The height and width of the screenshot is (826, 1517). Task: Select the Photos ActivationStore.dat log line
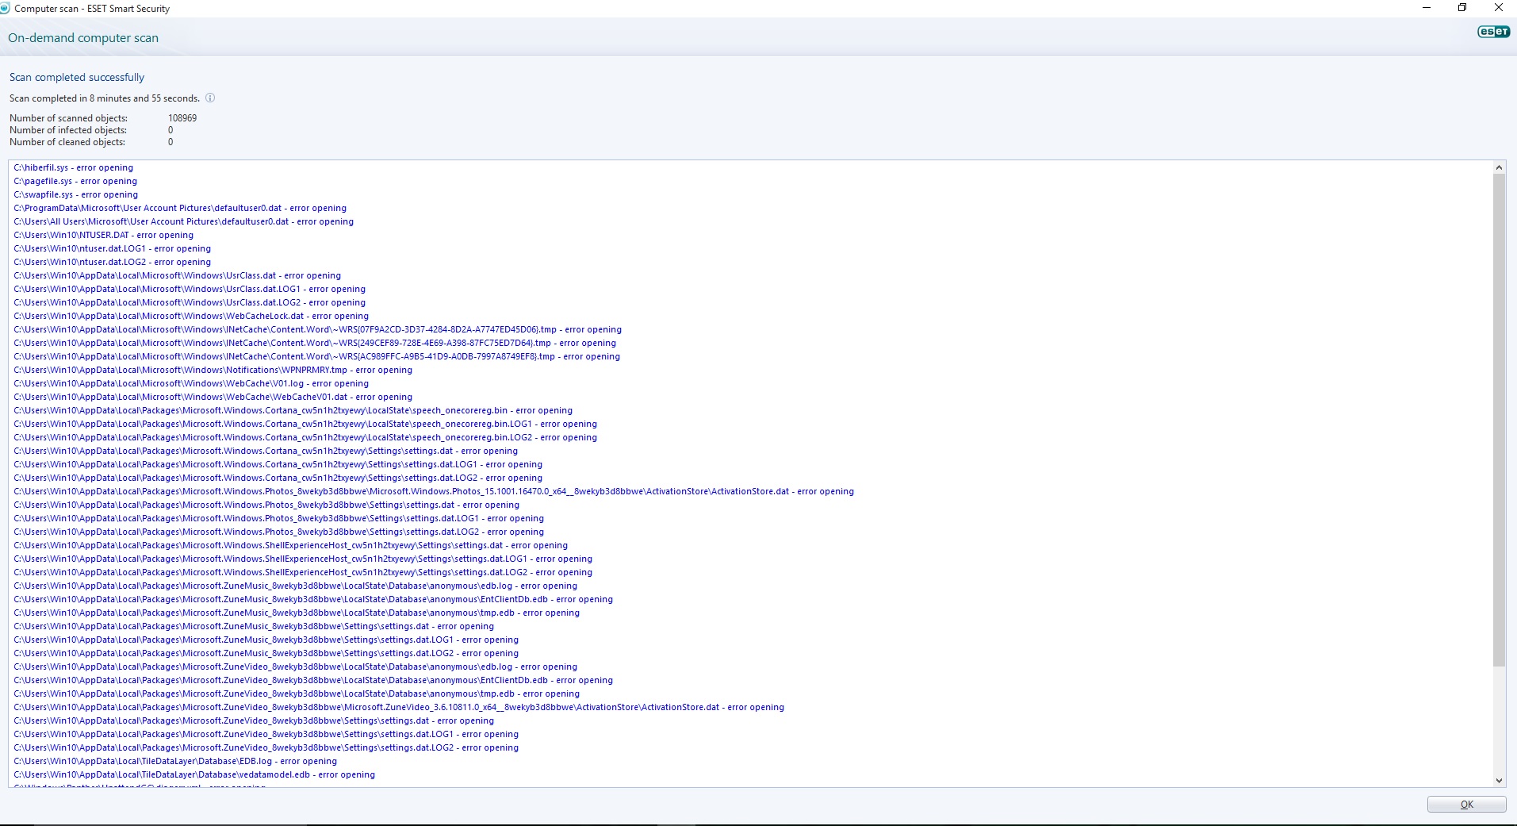(x=433, y=492)
